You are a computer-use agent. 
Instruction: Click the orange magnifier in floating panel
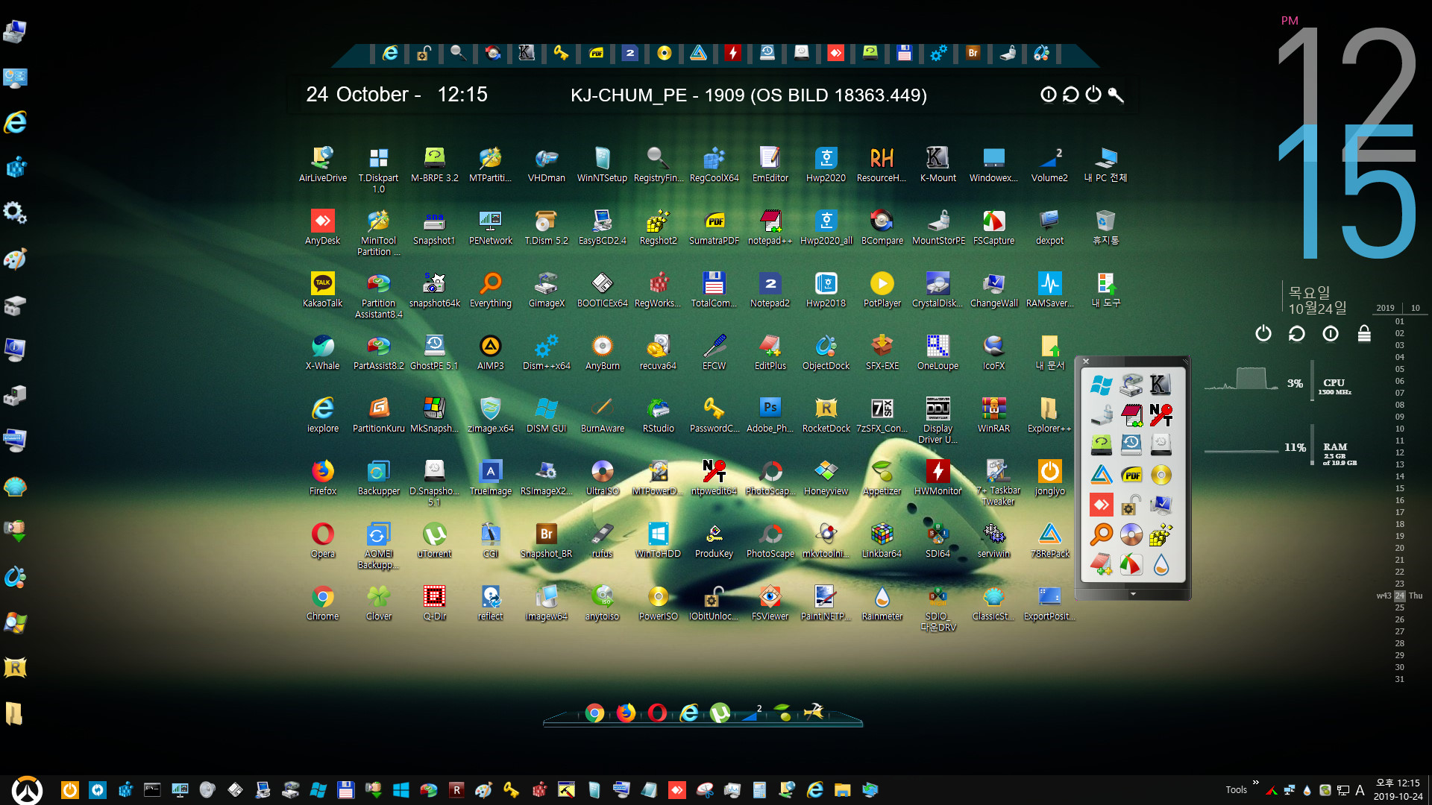click(x=1101, y=534)
